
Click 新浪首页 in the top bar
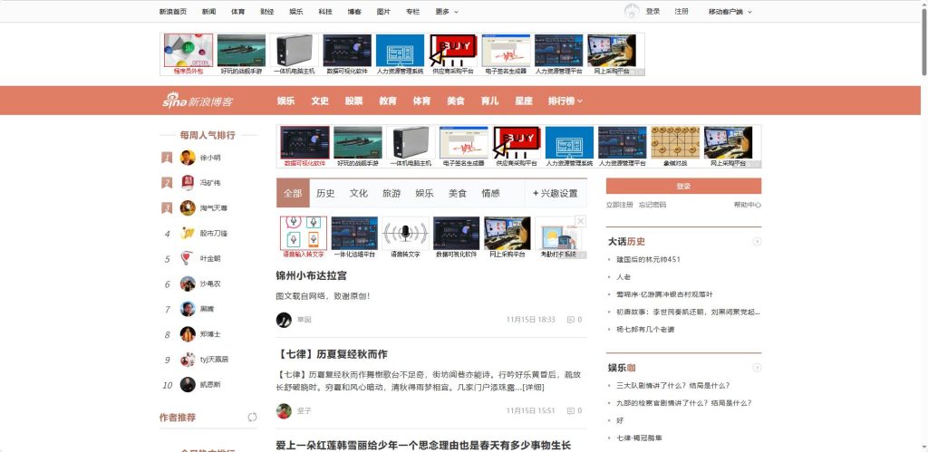173,11
